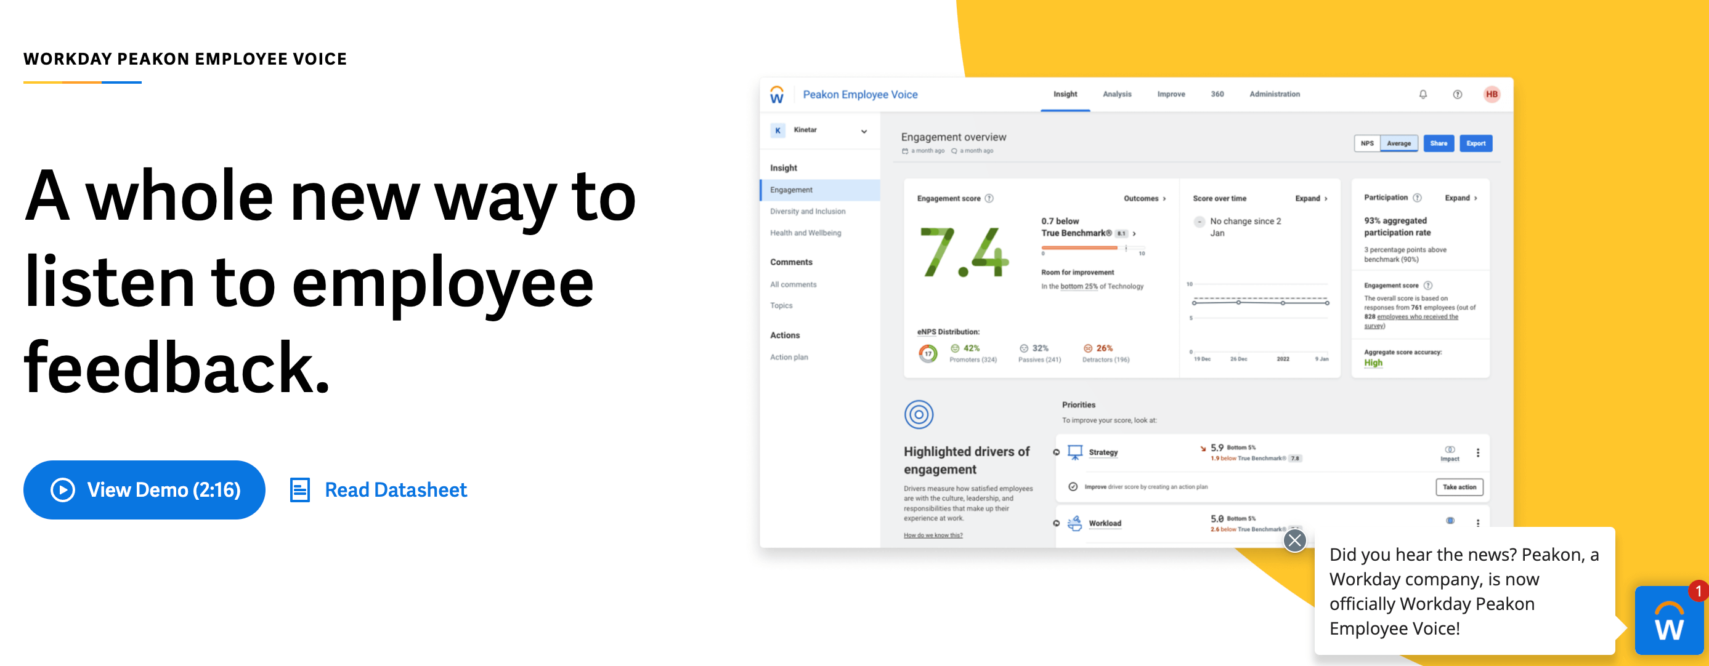Click the Promoters smiley icon

coord(956,348)
